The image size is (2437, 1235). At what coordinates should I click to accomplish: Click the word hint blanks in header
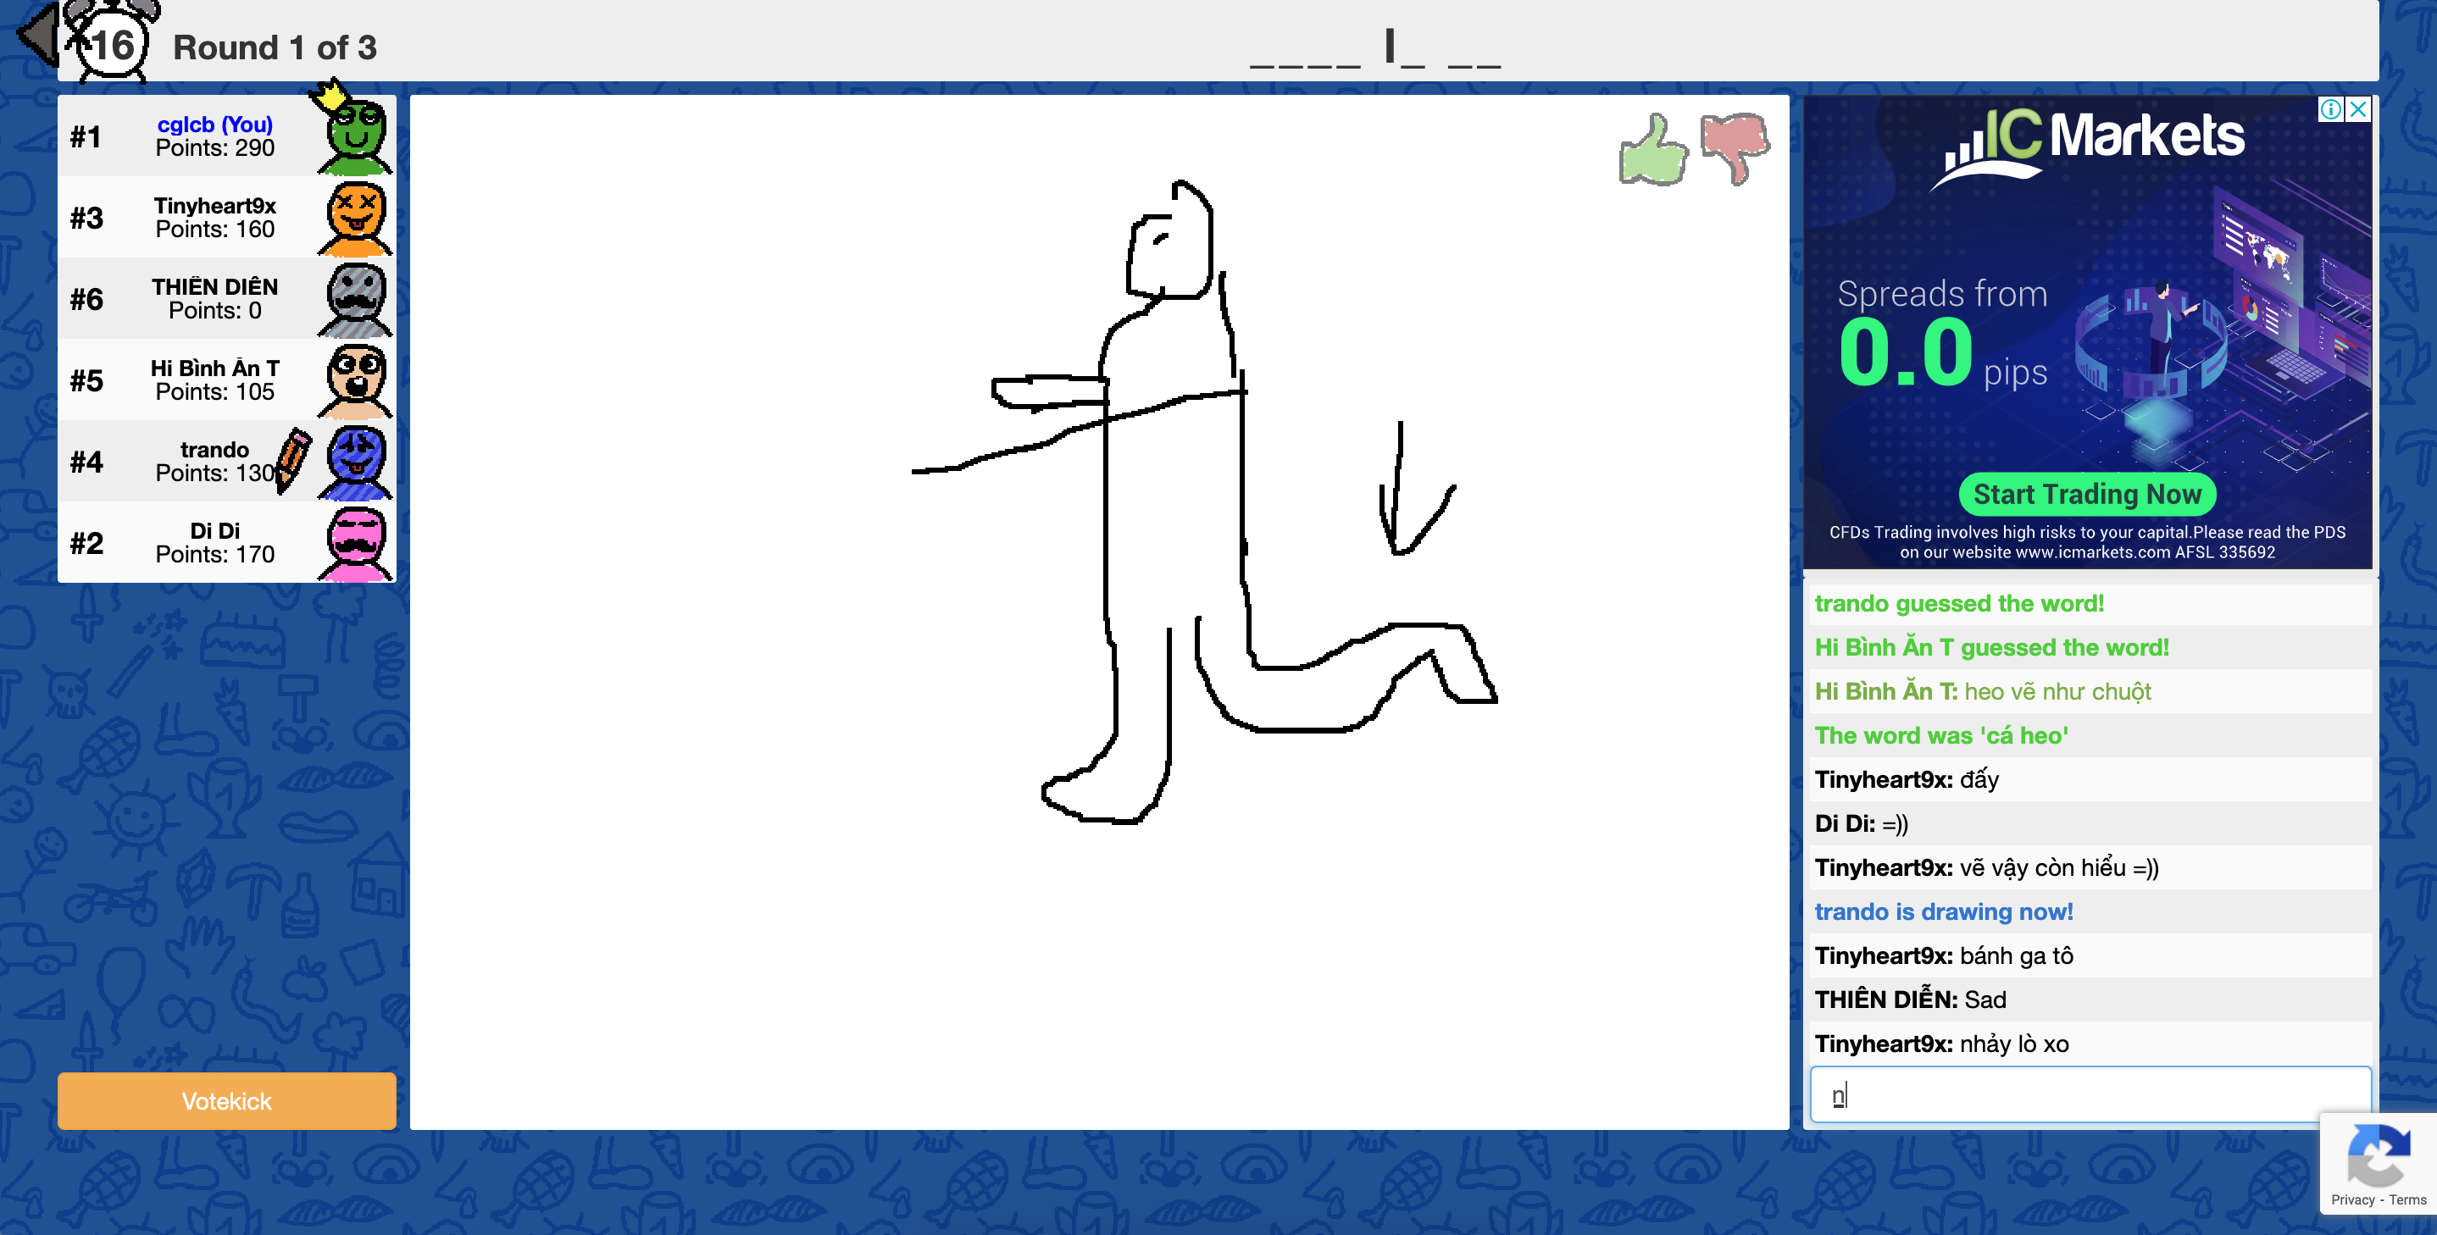(x=1374, y=49)
